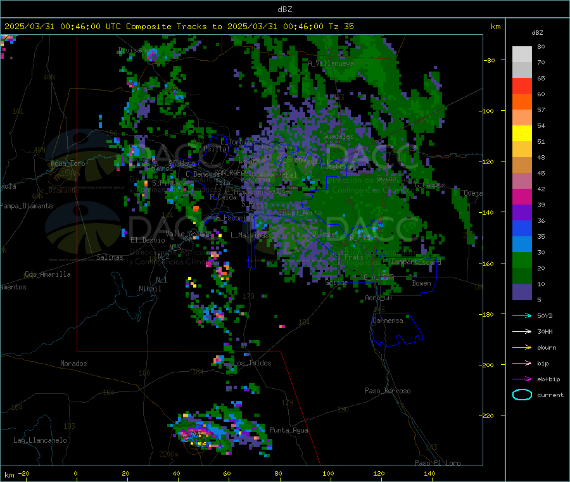Click the Los_Toldos map label
The width and height of the screenshot is (570, 482).
click(252, 363)
